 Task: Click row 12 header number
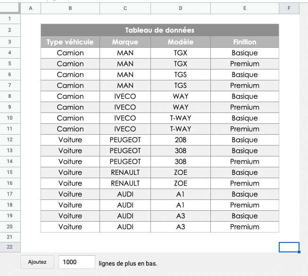(x=10, y=140)
